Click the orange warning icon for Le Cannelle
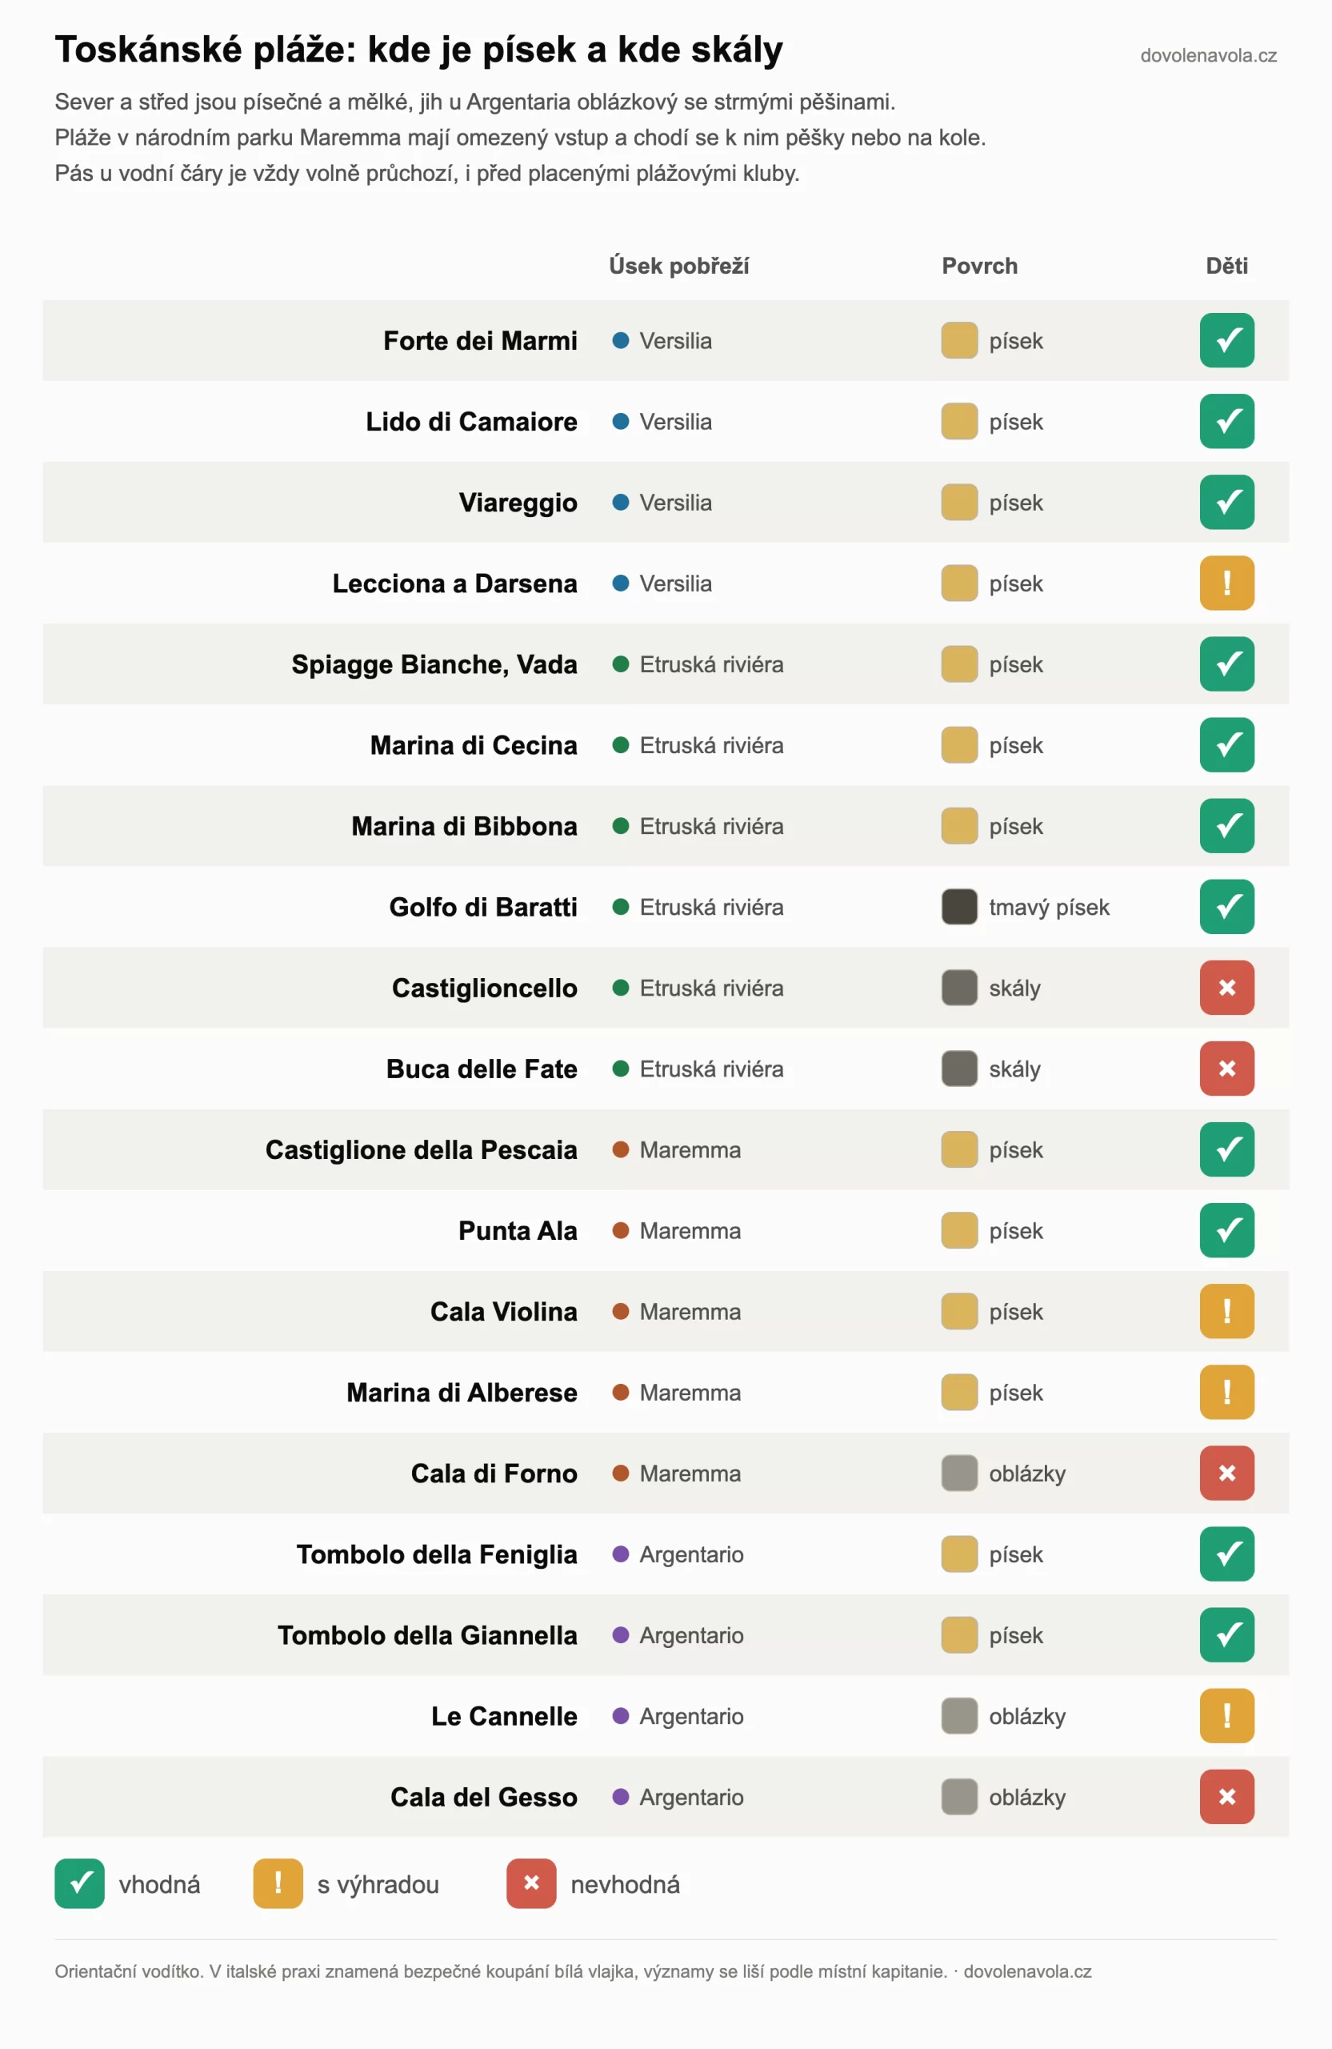The image size is (1332, 2049). (x=1227, y=1716)
